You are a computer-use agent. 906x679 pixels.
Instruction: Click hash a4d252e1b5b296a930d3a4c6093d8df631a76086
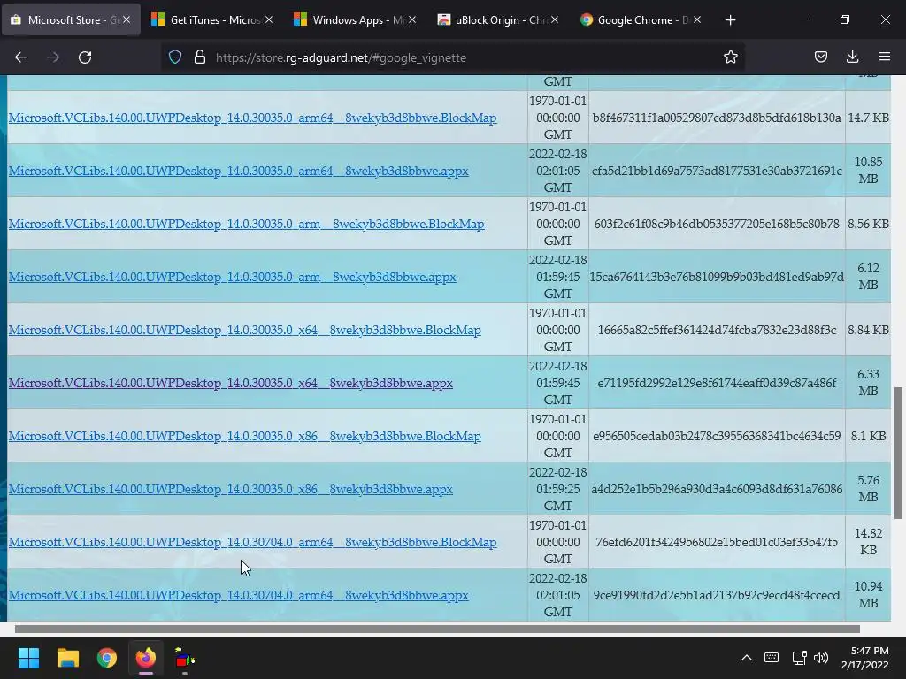pyautogui.click(x=717, y=490)
